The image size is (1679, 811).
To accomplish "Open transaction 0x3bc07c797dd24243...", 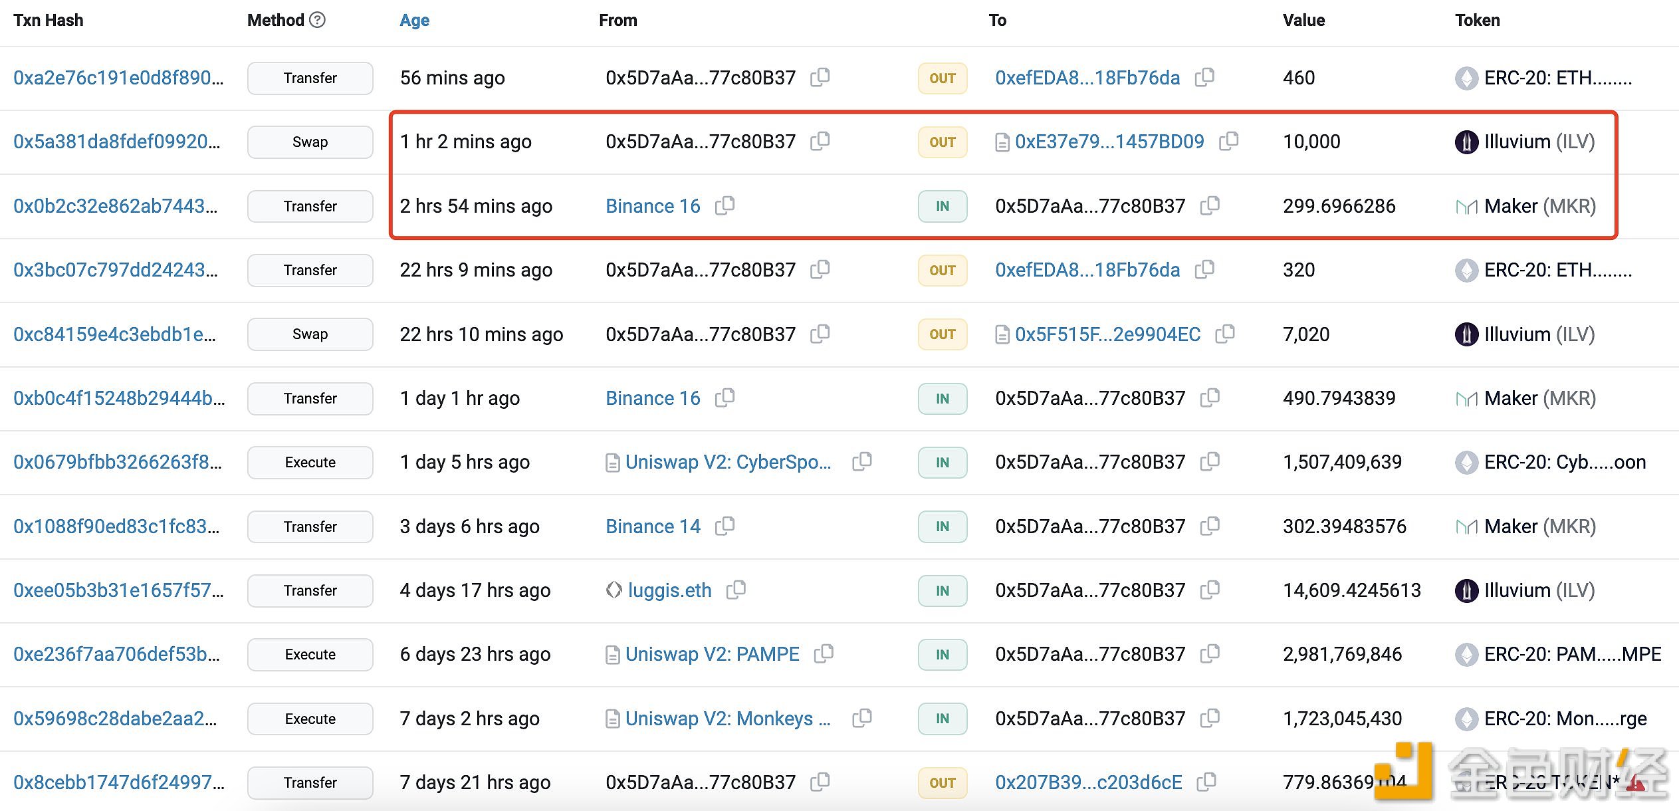I will pos(115,270).
